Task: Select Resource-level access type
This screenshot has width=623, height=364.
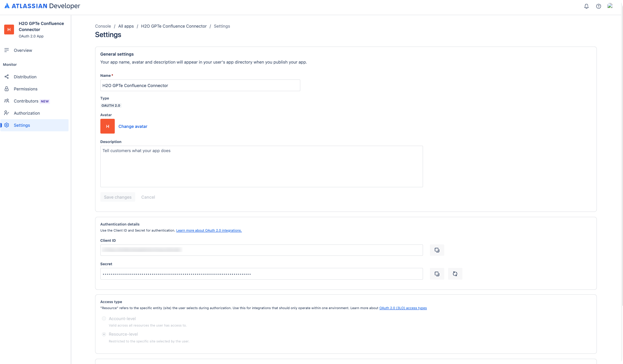Action: tap(104, 334)
